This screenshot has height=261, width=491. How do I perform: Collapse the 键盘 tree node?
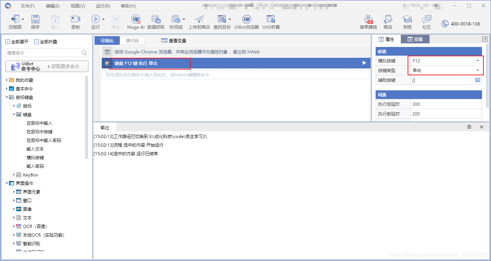click(x=14, y=114)
